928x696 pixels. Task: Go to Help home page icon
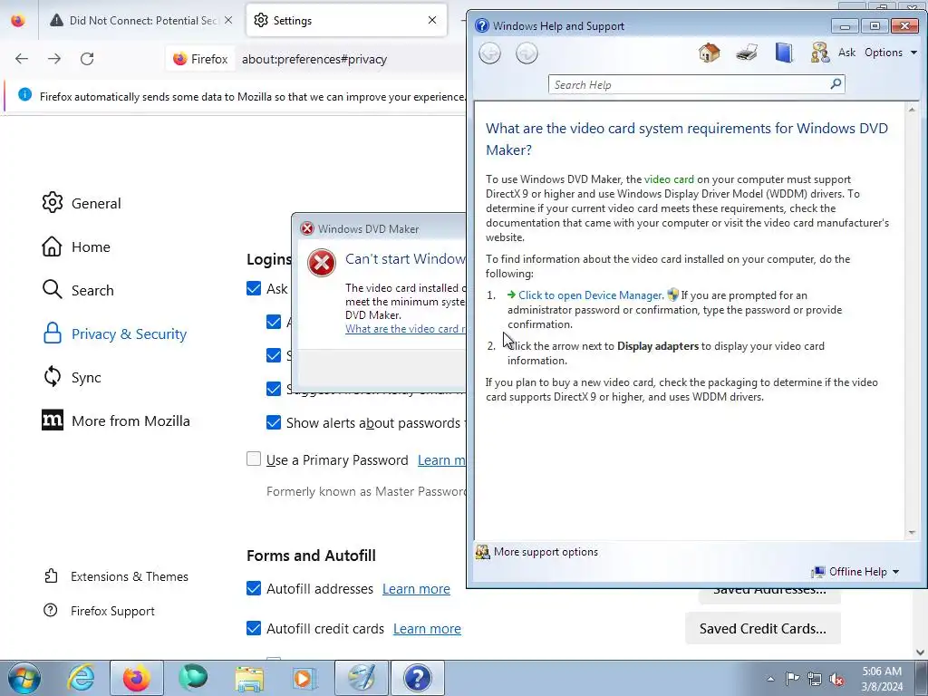click(x=709, y=53)
